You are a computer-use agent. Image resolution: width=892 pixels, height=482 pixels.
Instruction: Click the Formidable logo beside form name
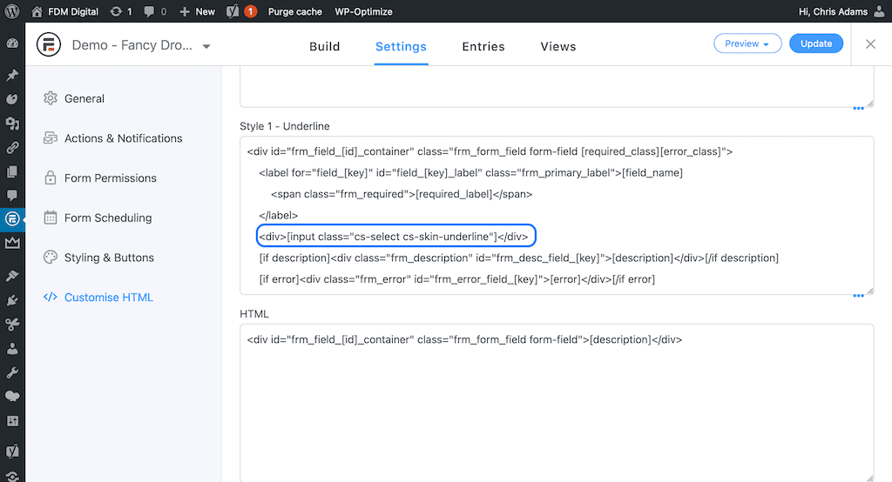click(x=49, y=45)
